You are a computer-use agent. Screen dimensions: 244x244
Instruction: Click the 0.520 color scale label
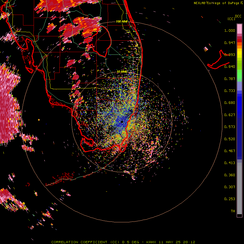click(x=230, y=139)
